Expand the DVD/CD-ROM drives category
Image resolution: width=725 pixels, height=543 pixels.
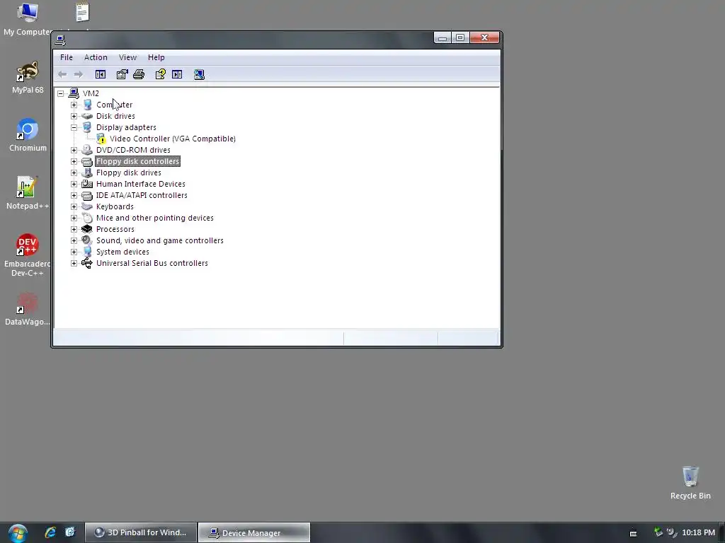pos(74,150)
